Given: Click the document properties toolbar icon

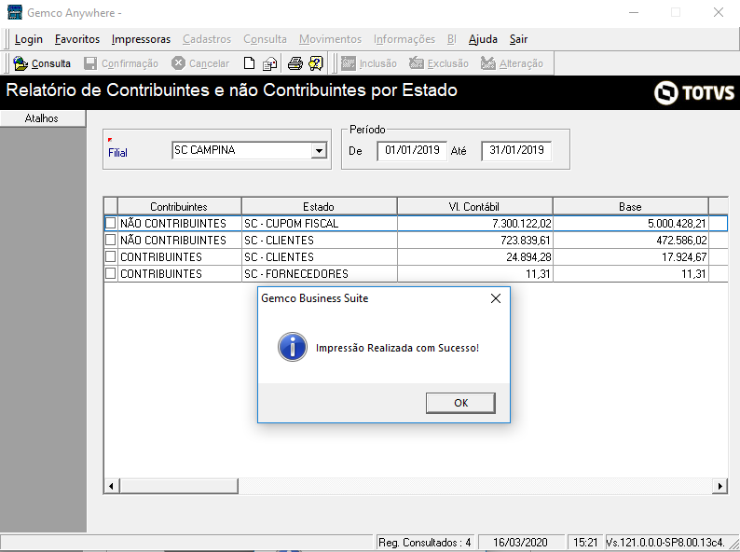Looking at the screenshot, I should coord(269,63).
